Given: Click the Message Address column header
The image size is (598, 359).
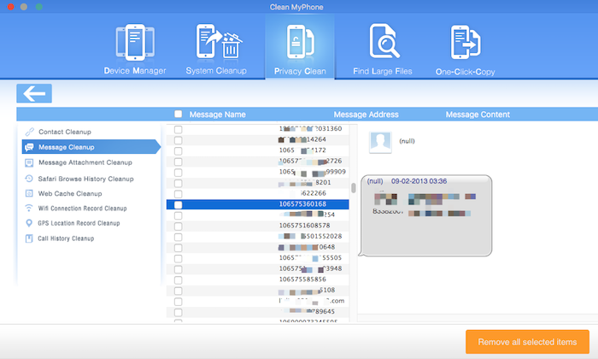Looking at the screenshot, I should point(366,115).
